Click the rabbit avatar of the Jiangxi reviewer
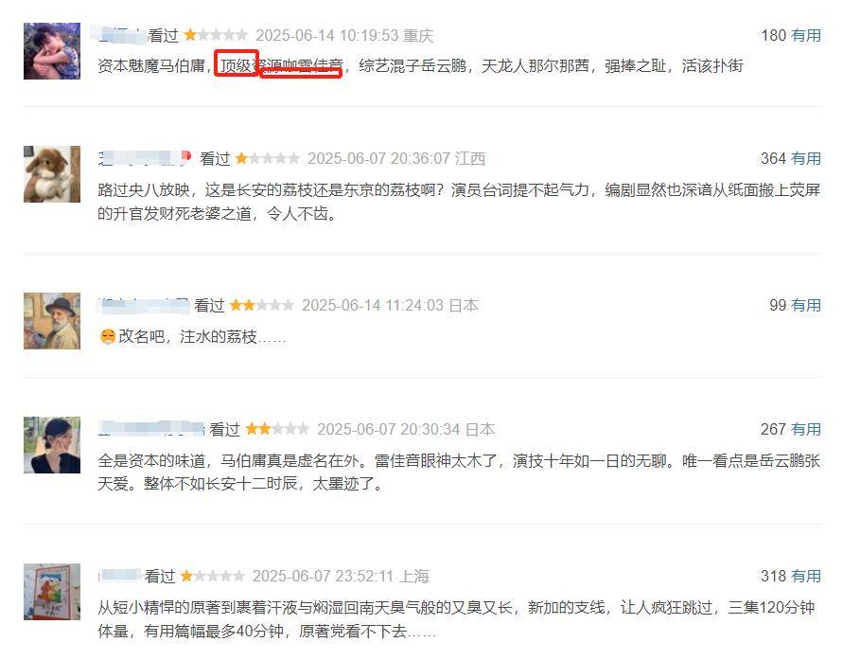 [52, 174]
